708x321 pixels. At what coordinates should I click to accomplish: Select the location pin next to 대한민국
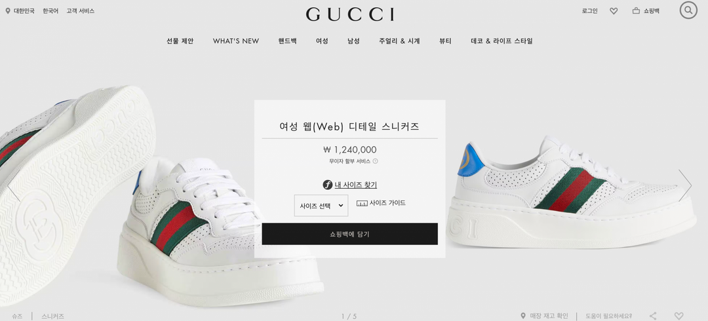(x=8, y=11)
